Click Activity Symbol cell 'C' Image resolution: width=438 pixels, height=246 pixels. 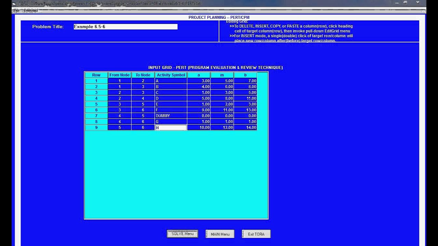(x=171, y=93)
